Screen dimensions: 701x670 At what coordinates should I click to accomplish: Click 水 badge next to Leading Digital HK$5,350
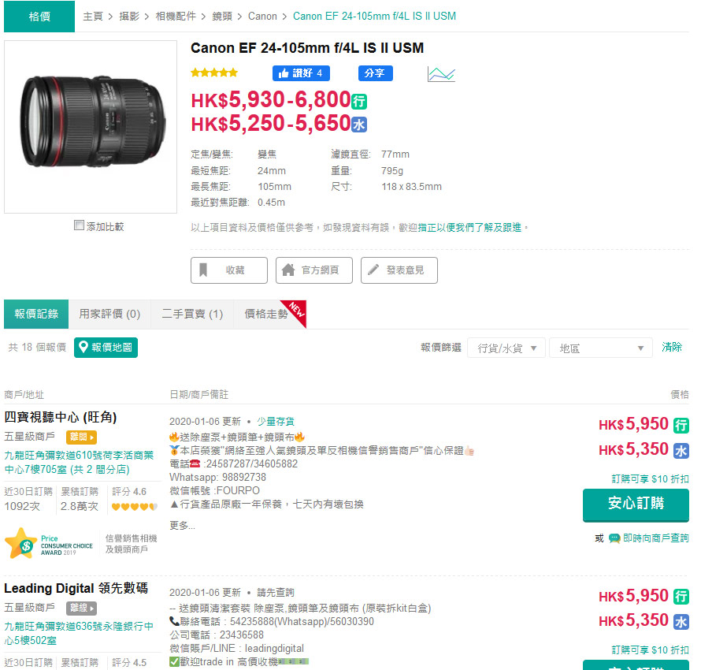pyautogui.click(x=681, y=622)
